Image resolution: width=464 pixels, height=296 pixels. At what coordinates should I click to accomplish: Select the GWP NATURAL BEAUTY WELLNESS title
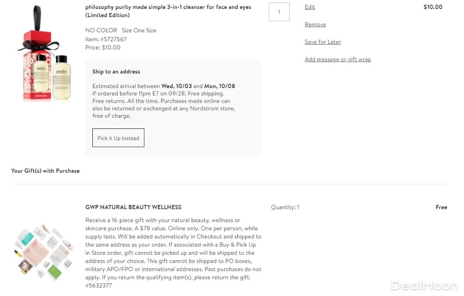pos(133,207)
